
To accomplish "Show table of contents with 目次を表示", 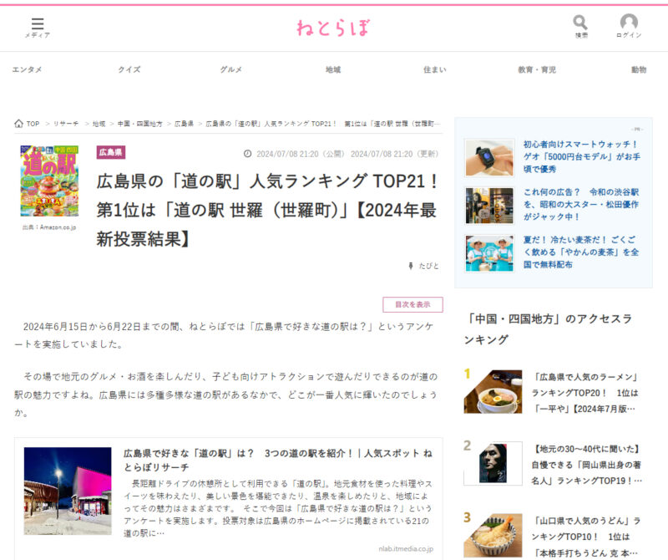I will tap(412, 304).
